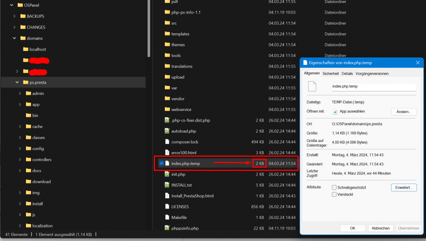The image size is (426, 241).
Task: Click the 41 Elemente status bar text
Action: [x=16, y=234]
